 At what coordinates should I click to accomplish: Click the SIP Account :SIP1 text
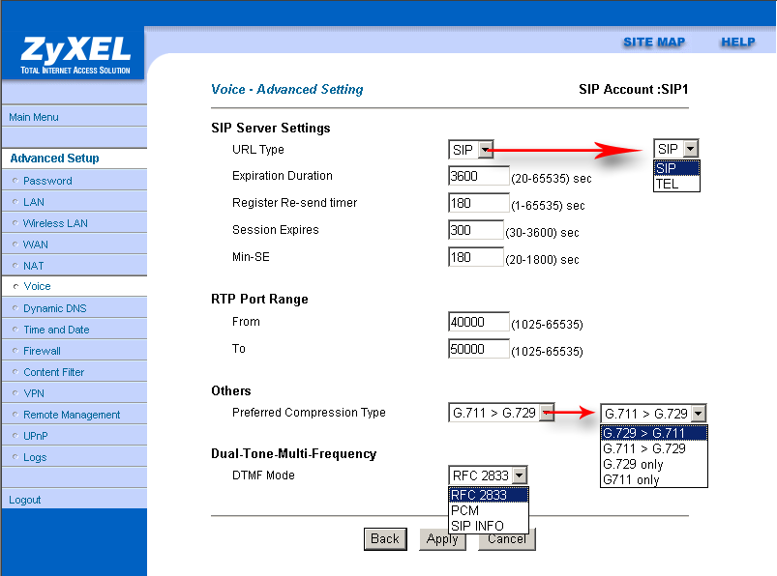point(633,90)
